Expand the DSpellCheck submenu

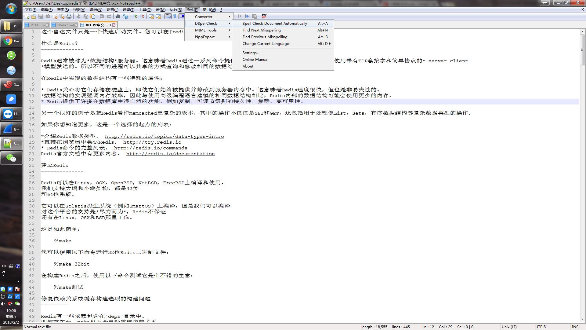point(209,24)
